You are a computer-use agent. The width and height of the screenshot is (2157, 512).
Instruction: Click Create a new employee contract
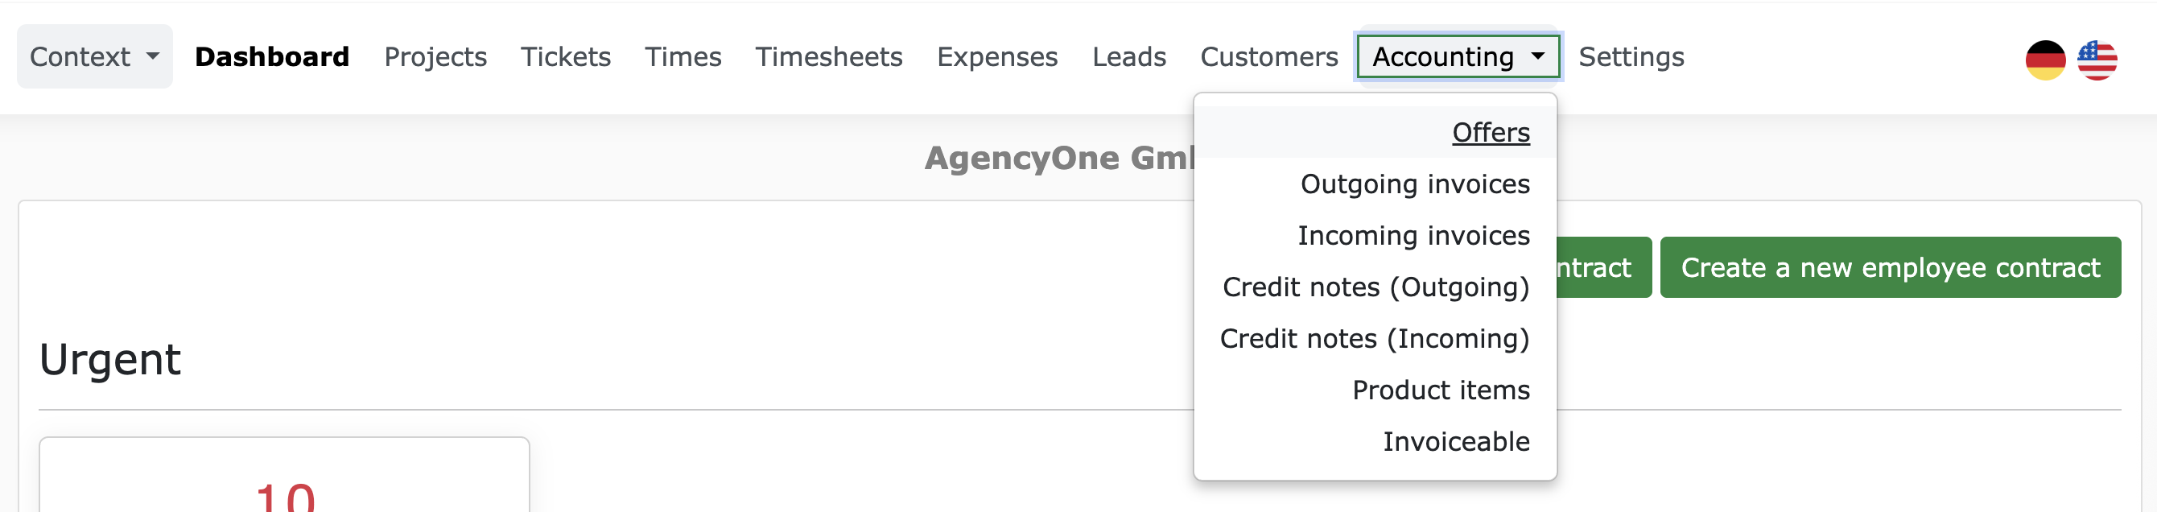tap(1890, 267)
